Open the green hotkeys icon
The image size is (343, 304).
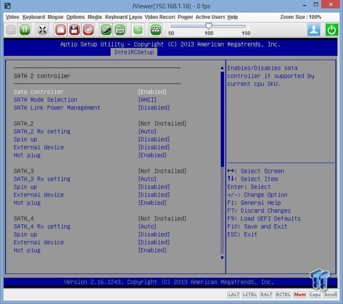(156, 29)
